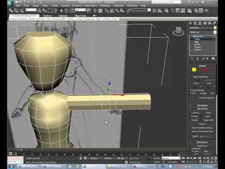Open the Select by Name dialog

[45, 11]
